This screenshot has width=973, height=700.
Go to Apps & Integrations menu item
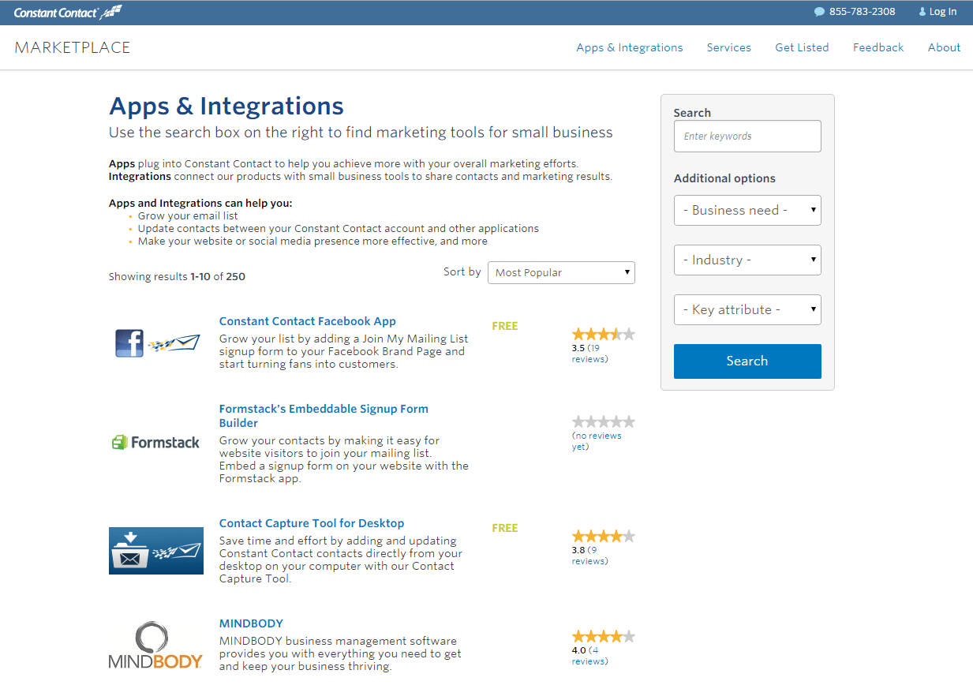[x=629, y=47]
